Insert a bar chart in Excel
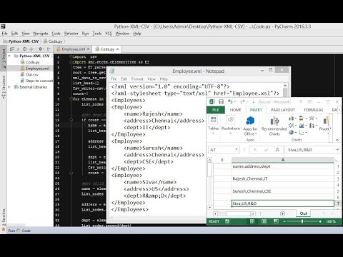The width and height of the screenshot is (343, 257). [302, 119]
